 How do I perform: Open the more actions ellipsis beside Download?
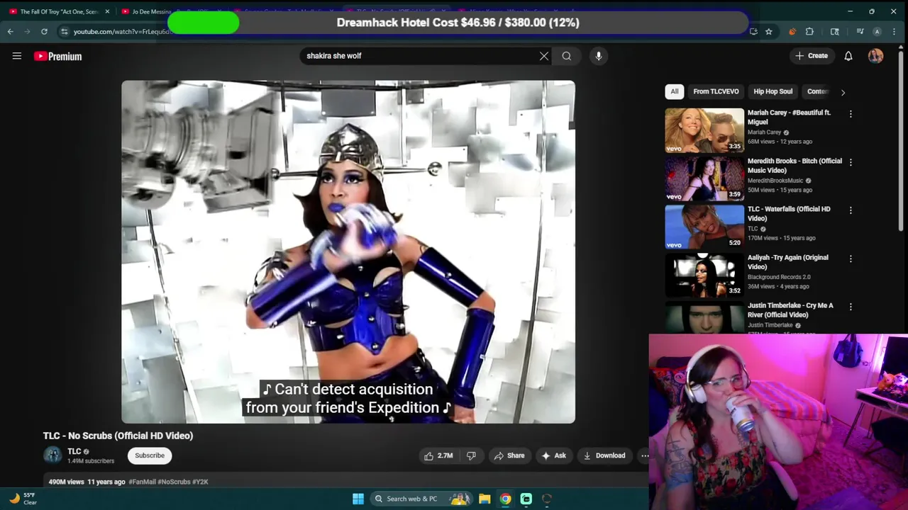(644, 455)
